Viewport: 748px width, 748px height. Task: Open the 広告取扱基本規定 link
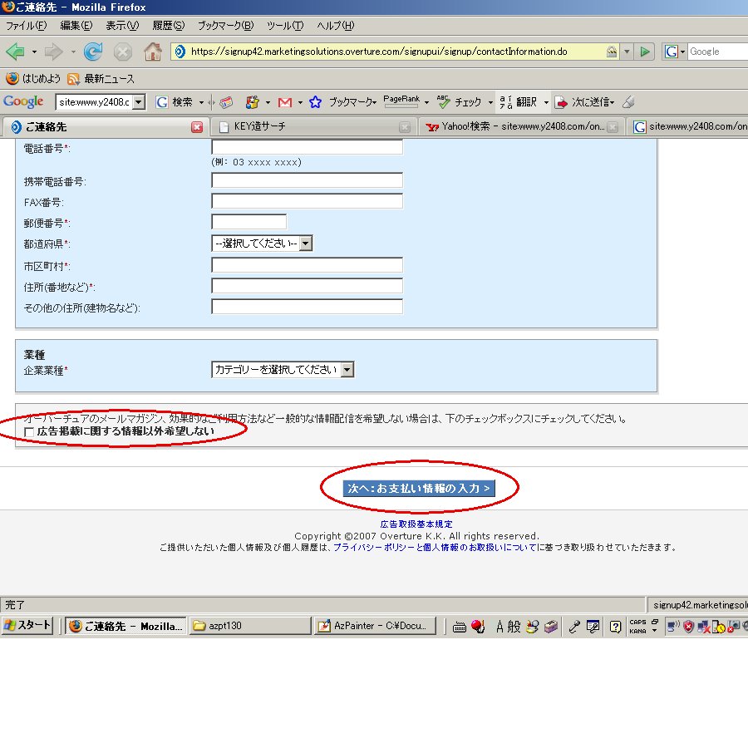click(x=416, y=524)
